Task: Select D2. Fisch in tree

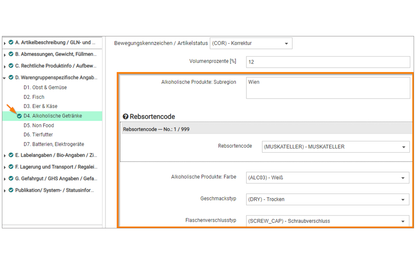Action: coord(34,97)
